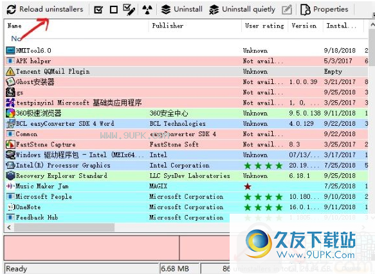Screen dimensions: 375x274
Task: Sort by the Version column header
Action: [304, 26]
